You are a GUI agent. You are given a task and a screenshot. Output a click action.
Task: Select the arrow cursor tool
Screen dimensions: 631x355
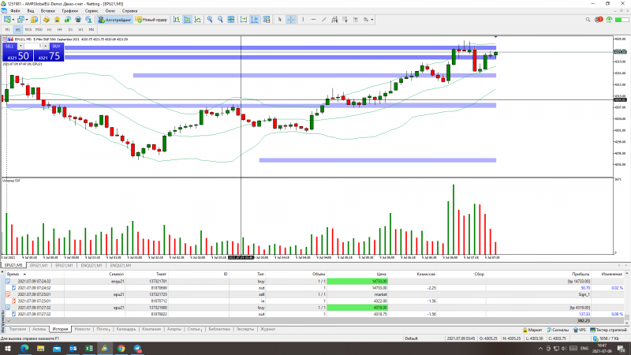tap(280, 19)
